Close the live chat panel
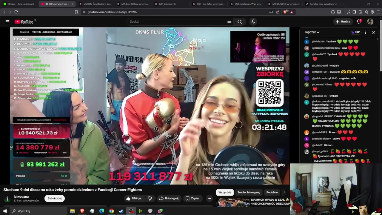The height and width of the screenshot is (215, 382). (x=373, y=32)
